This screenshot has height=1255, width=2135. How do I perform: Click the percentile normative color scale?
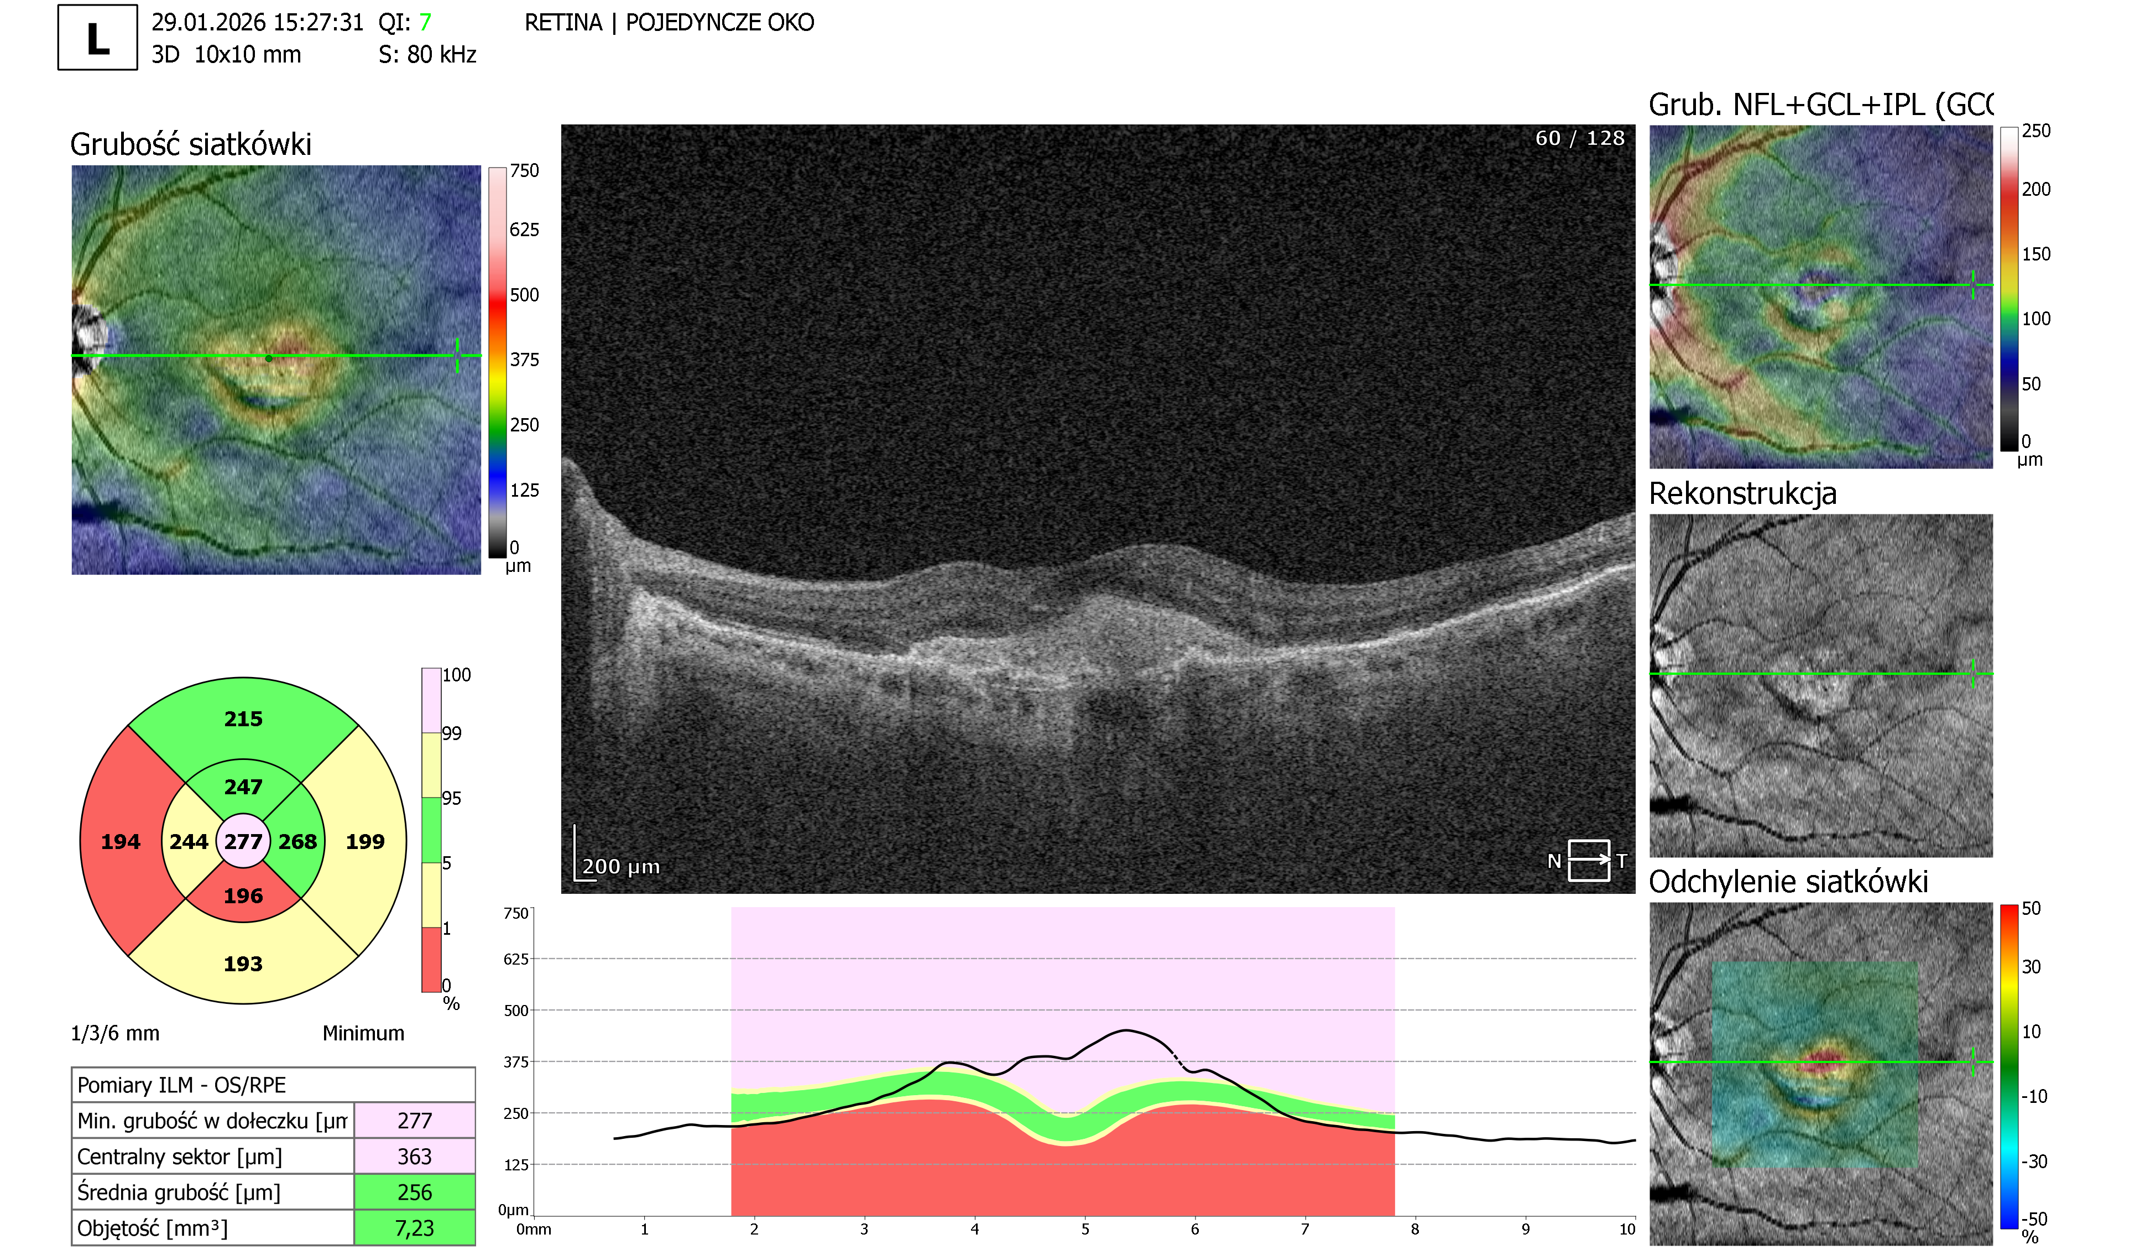(x=431, y=830)
